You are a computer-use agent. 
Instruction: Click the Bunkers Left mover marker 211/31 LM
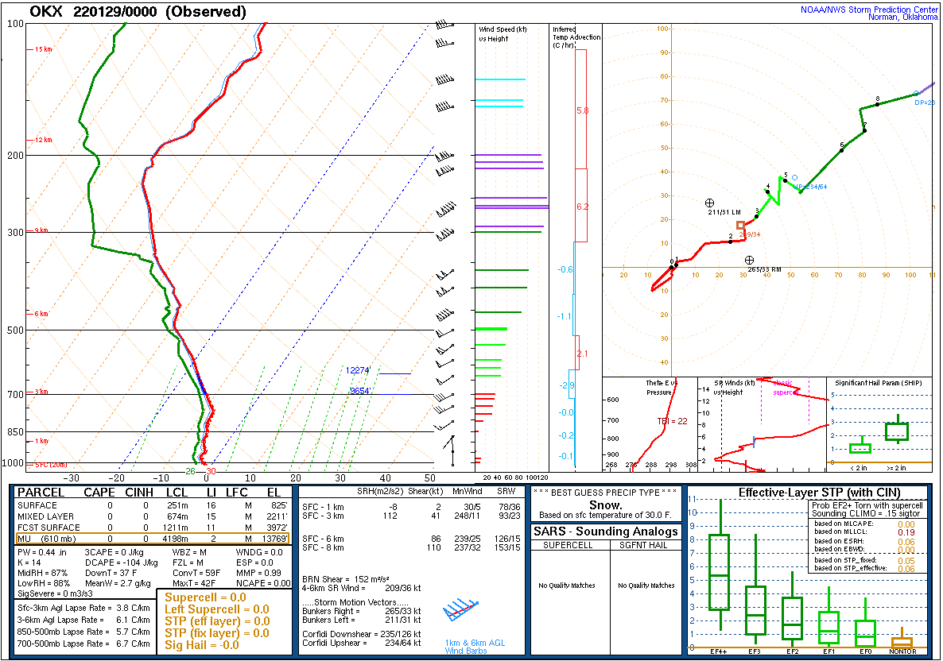coord(710,203)
